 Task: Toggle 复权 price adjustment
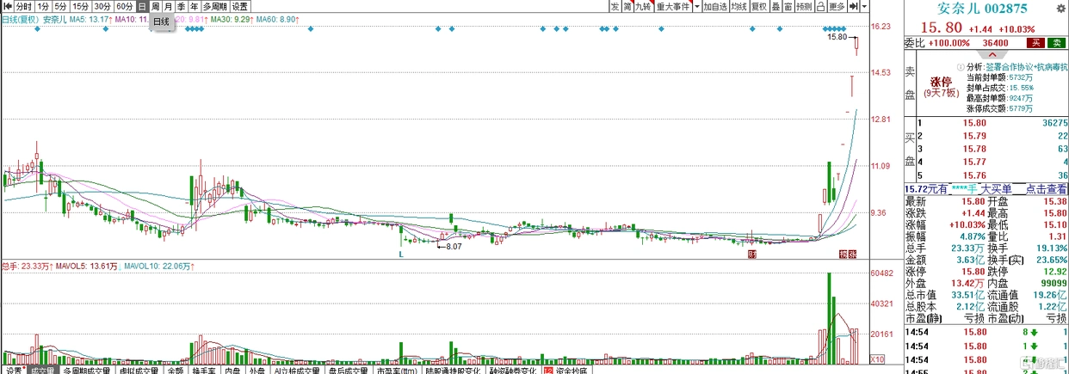[x=758, y=7]
